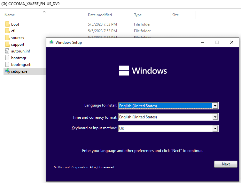Sort files by Name column
Viewport: 241px width, 183px height.
(10, 15)
